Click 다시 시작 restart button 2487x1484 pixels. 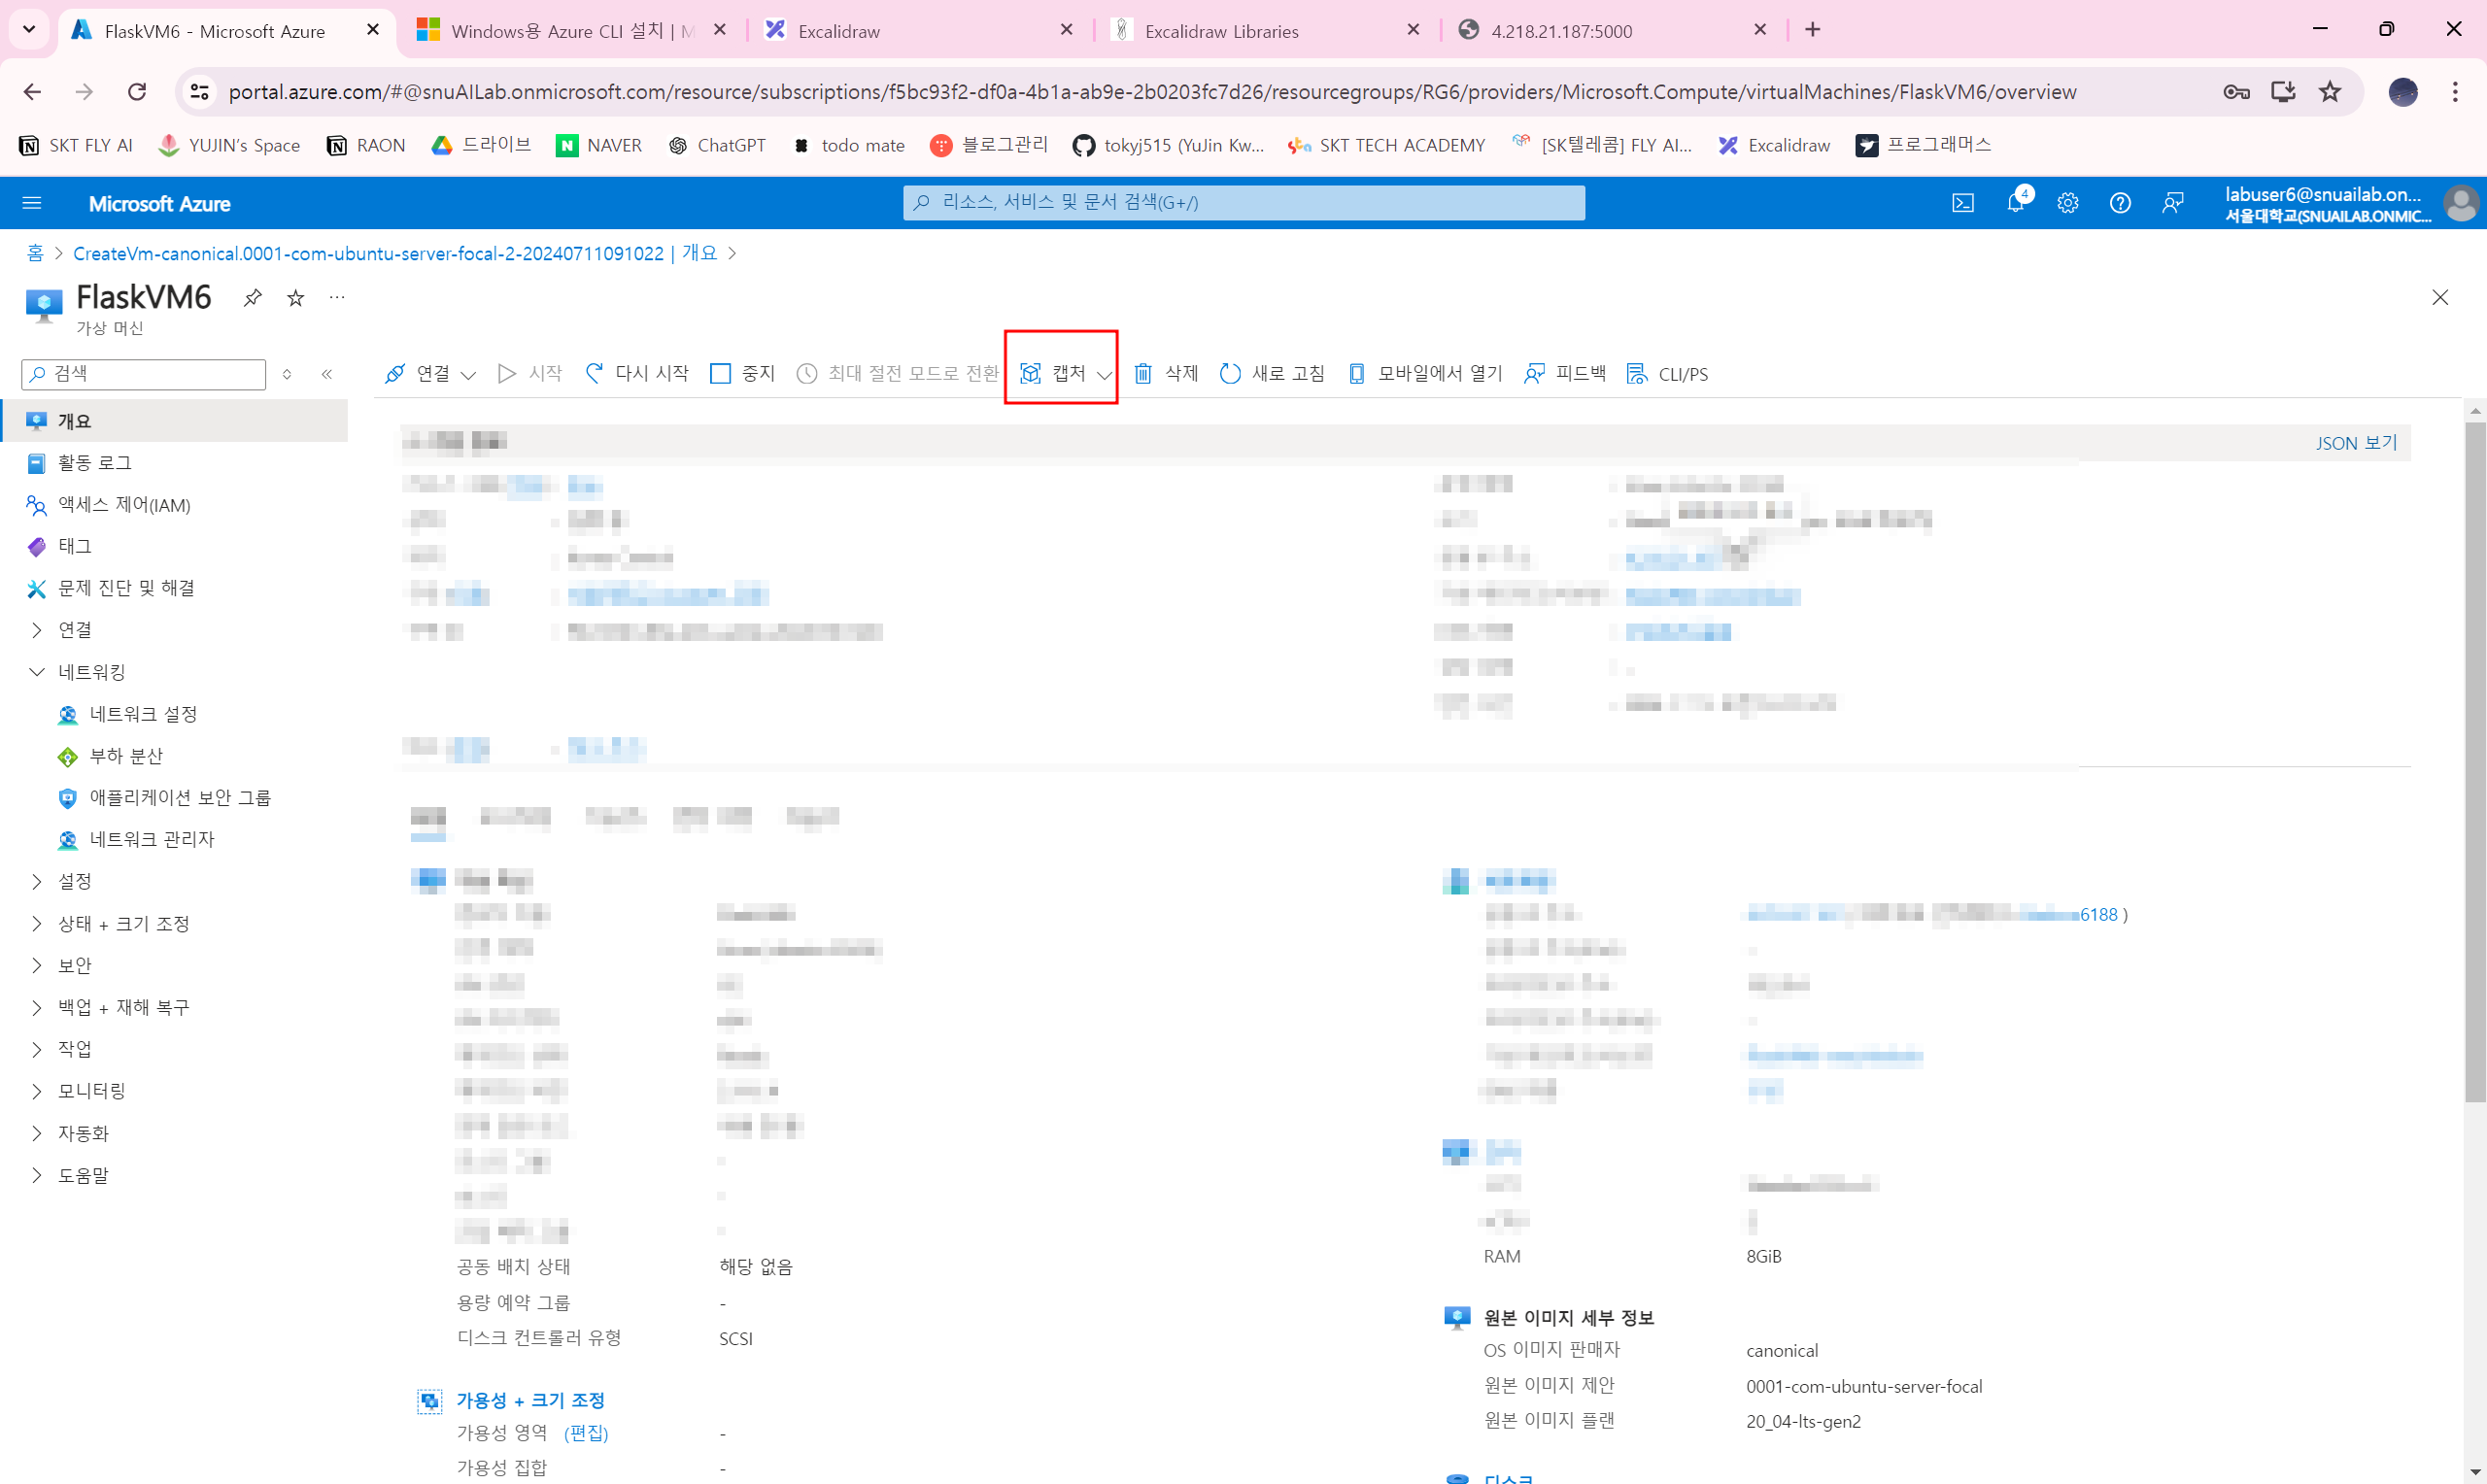(x=637, y=373)
